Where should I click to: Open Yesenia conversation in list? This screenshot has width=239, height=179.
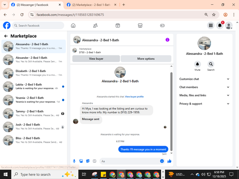tap(33, 100)
